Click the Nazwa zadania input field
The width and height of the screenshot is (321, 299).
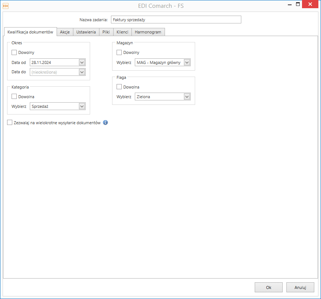tap(176, 20)
